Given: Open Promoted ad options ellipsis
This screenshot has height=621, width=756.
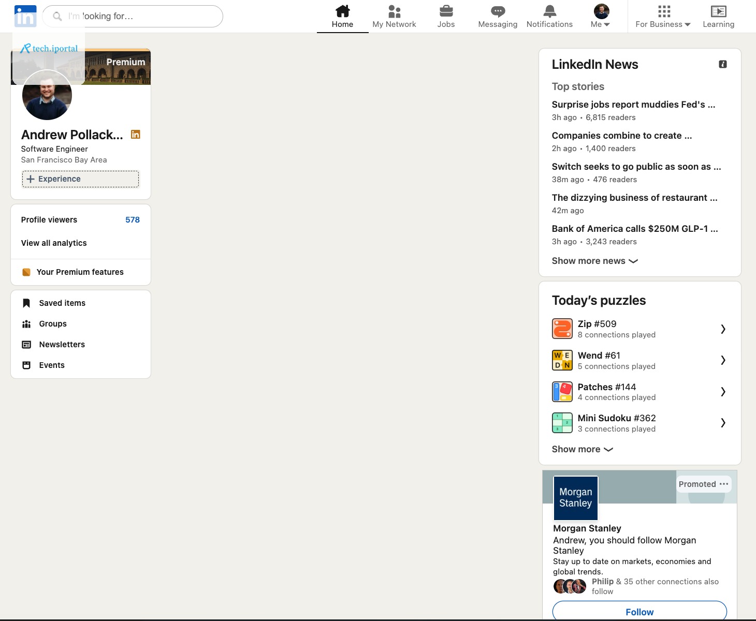Looking at the screenshot, I should click(724, 484).
